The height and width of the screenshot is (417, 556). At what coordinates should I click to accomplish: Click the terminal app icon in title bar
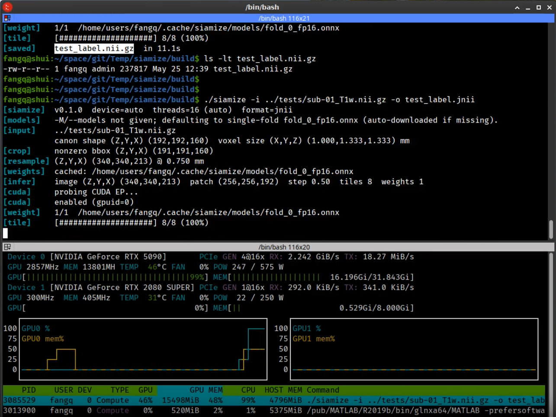point(7,7)
